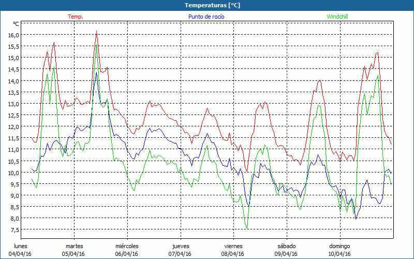Click the red "Temp." legend label
The height and width of the screenshot is (259, 414).
(76, 17)
